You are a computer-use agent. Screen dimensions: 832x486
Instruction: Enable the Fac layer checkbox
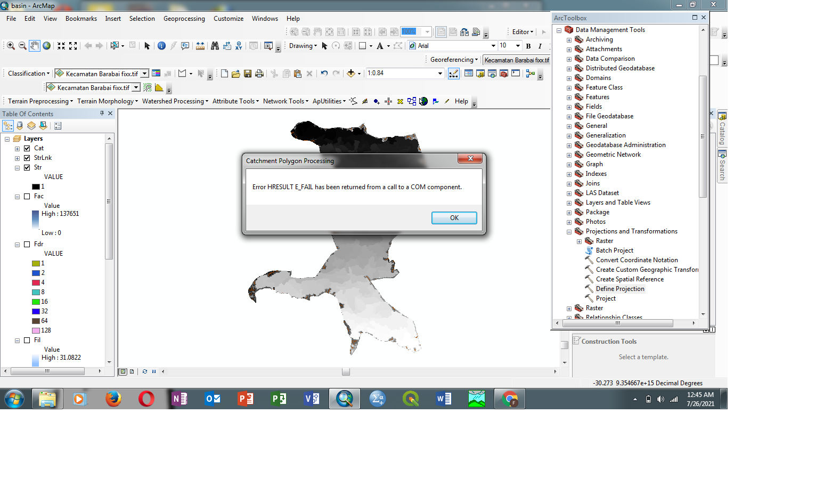(x=27, y=196)
